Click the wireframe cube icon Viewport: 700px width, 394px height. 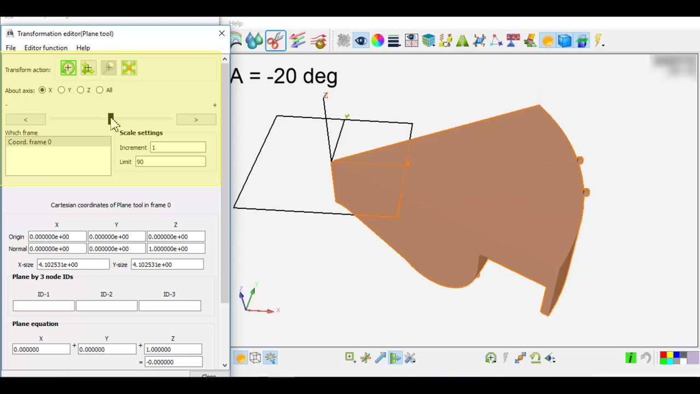[x=255, y=358]
